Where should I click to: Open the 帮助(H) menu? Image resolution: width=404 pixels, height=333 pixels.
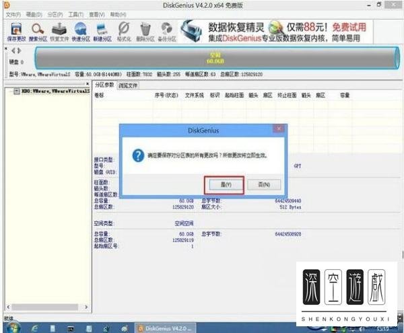point(118,14)
